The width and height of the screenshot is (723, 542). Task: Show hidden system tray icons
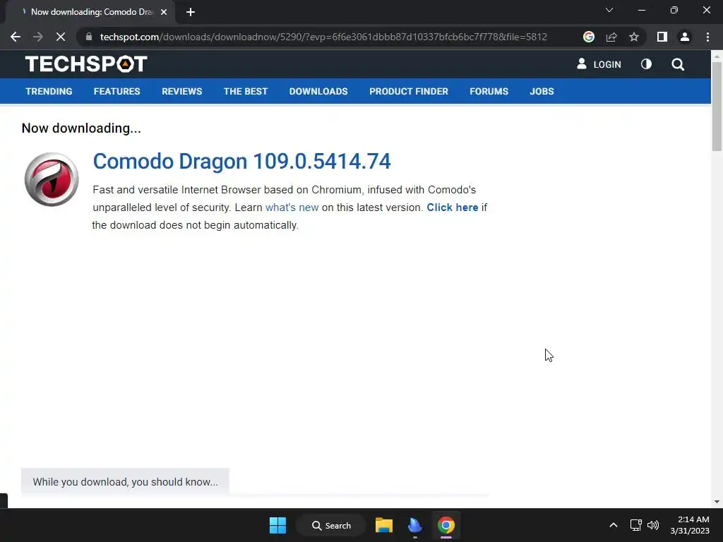[x=614, y=525]
